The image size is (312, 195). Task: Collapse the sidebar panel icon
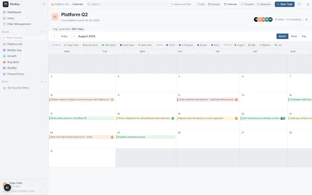pyautogui.click(x=44, y=4)
